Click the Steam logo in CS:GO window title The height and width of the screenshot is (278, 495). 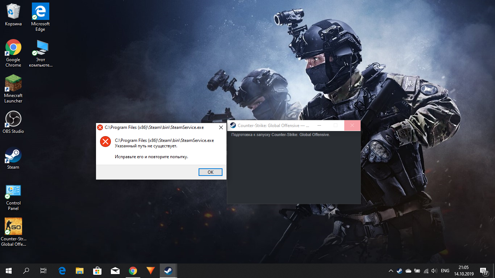pyautogui.click(x=233, y=126)
